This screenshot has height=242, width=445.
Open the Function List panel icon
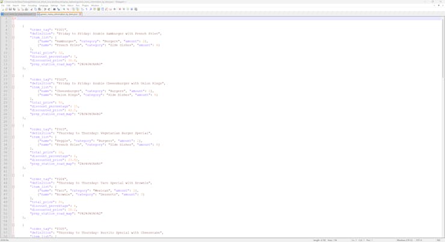click(106, 9)
